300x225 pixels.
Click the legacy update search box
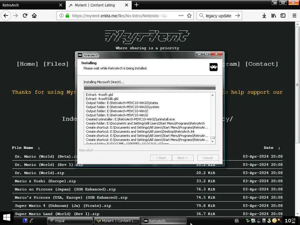click(219, 16)
